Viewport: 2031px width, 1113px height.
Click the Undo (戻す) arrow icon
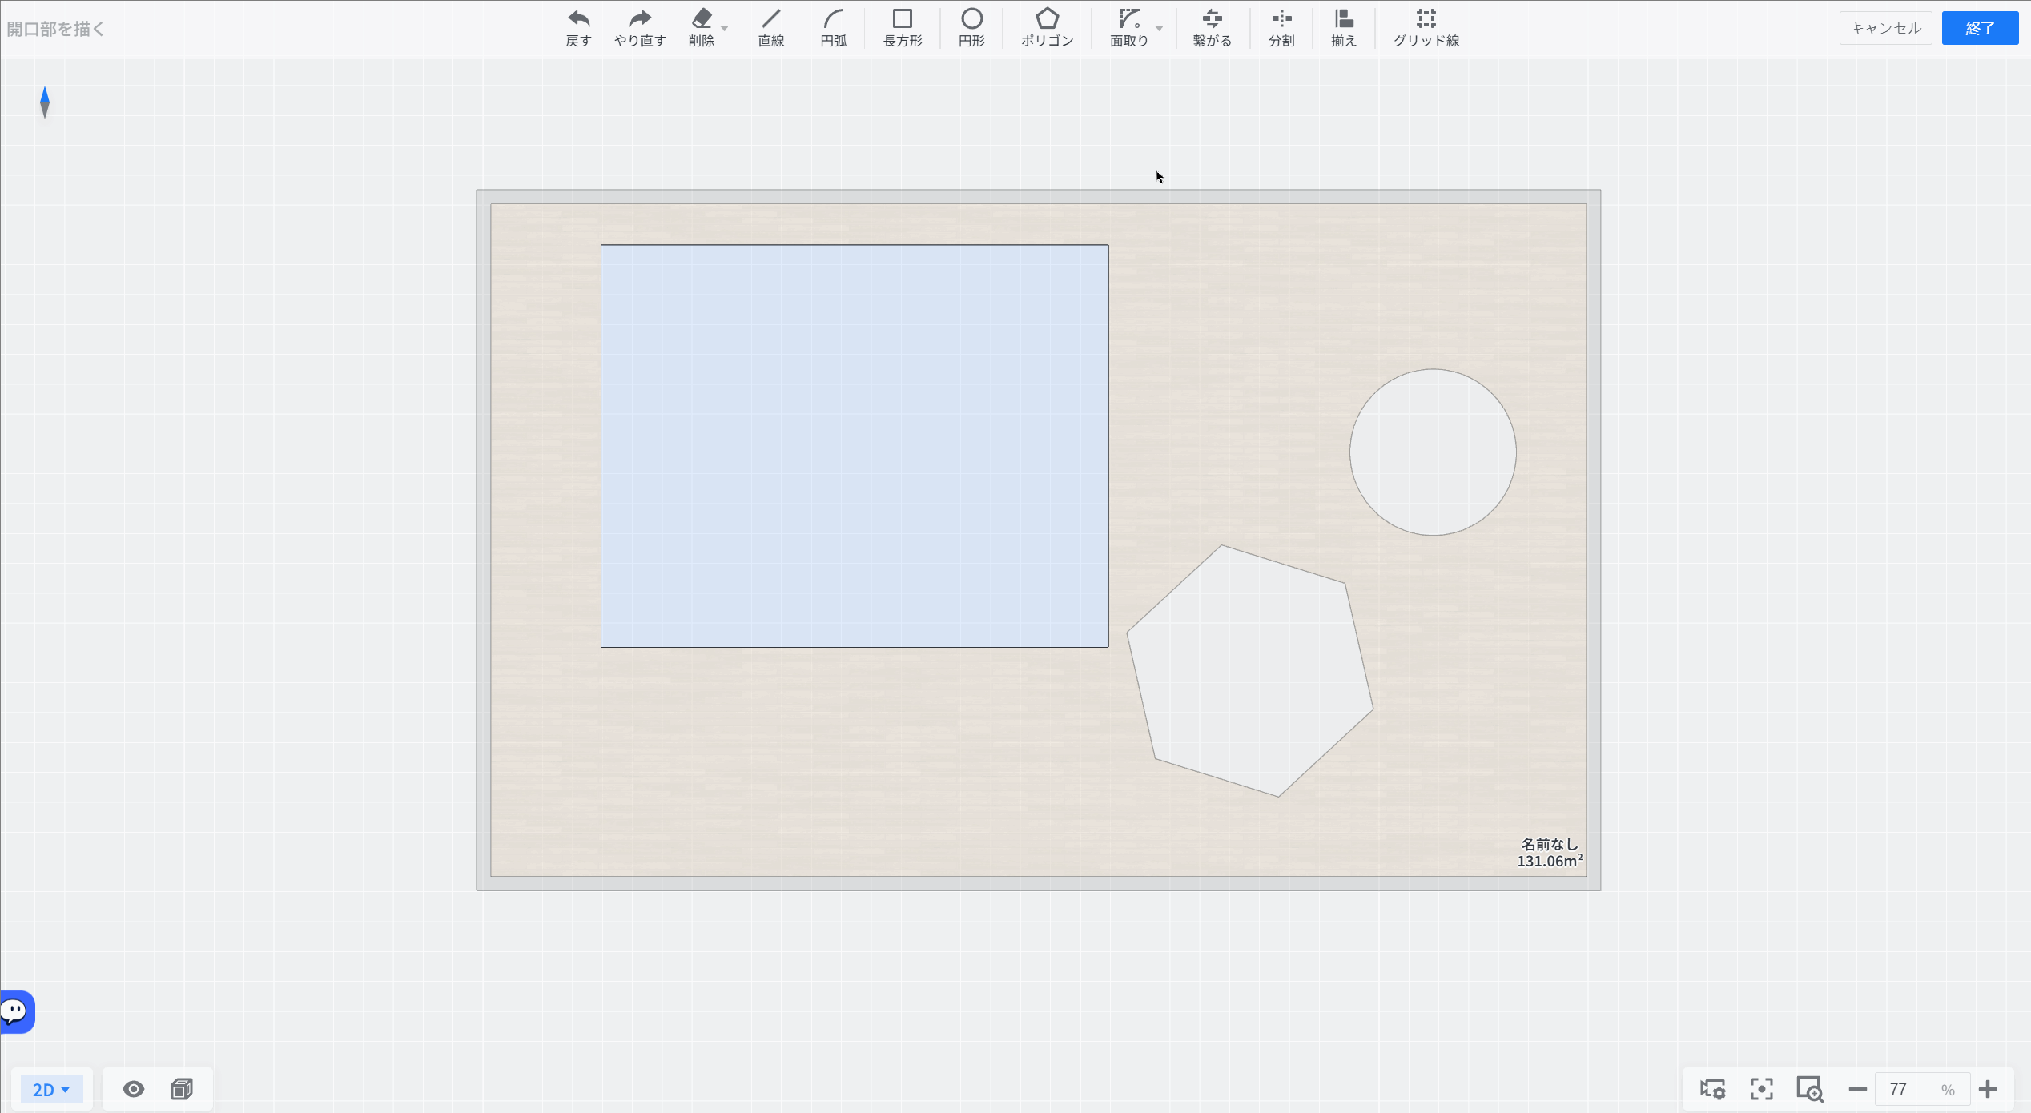pyautogui.click(x=578, y=18)
